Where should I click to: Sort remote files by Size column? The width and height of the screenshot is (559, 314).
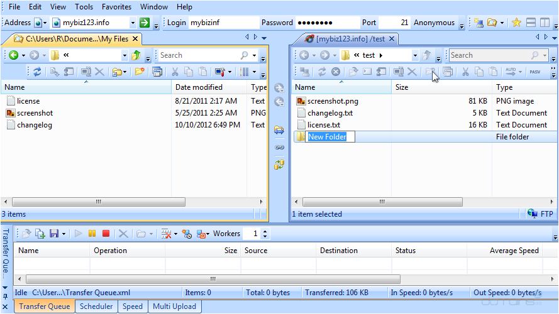click(x=441, y=87)
